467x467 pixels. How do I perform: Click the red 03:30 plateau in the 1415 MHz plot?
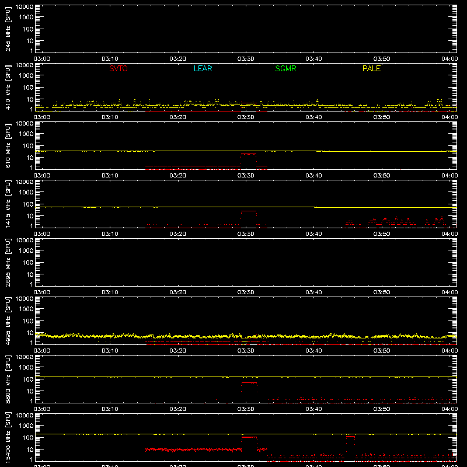tap(249, 211)
